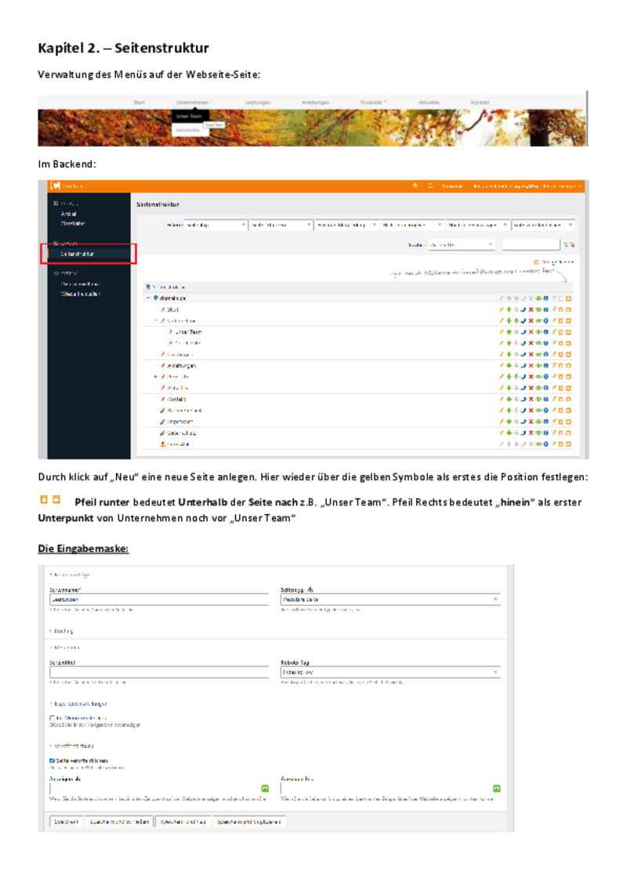627x887 pixels.
Task: Toggle visibility eye in domain root row
Action: coord(538,299)
